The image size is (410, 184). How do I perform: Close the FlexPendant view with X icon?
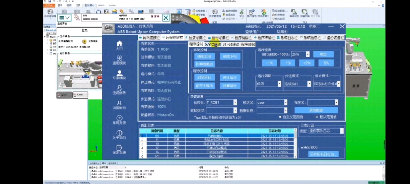tap(166, 18)
